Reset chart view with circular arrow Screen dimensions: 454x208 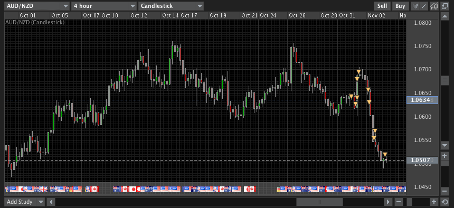click(x=444, y=202)
